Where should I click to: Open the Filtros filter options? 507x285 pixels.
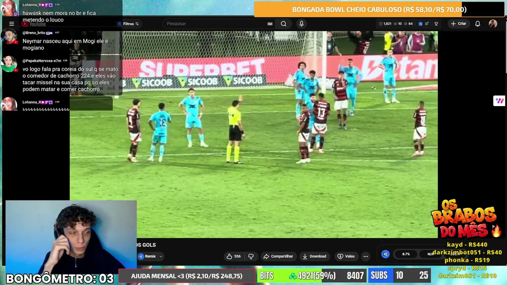tap(128, 24)
